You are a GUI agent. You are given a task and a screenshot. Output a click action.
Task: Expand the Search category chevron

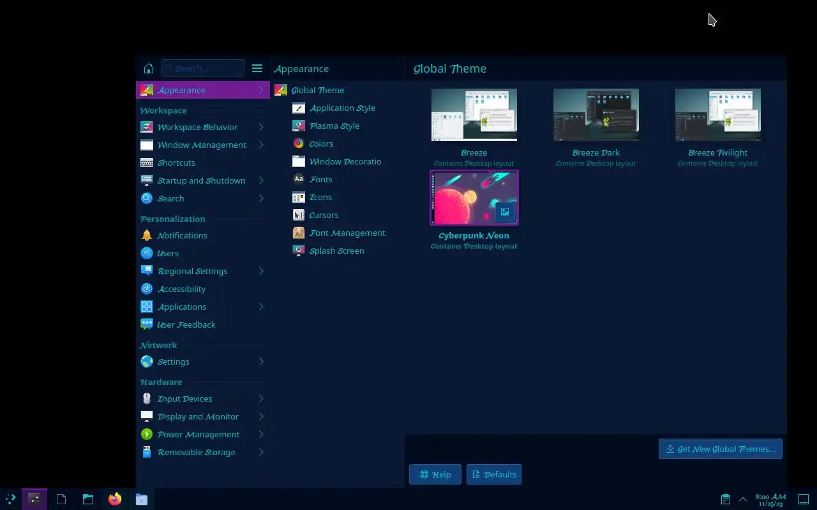click(x=261, y=198)
